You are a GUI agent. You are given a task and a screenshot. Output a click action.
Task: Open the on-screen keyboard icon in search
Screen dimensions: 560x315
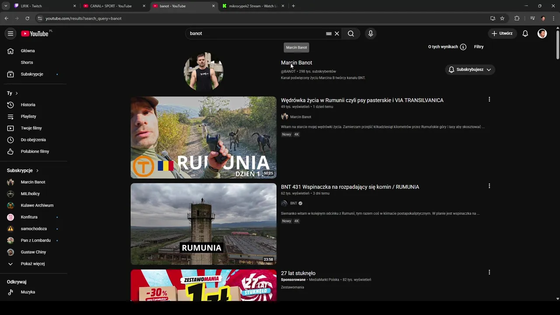329,34
